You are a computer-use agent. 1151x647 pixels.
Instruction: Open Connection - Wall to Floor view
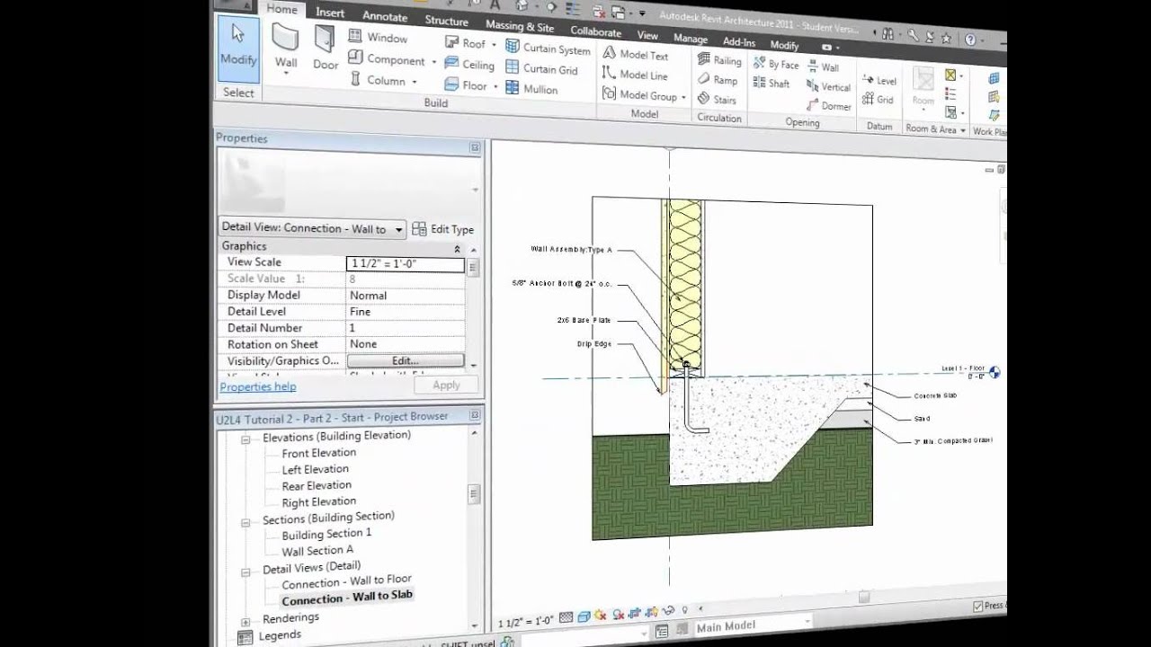pyautogui.click(x=346, y=581)
